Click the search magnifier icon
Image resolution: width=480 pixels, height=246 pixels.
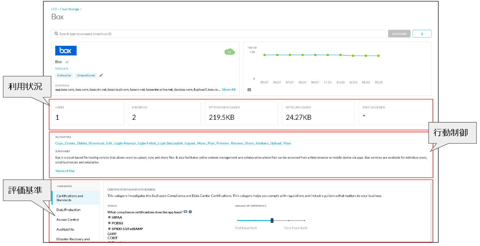click(56, 34)
